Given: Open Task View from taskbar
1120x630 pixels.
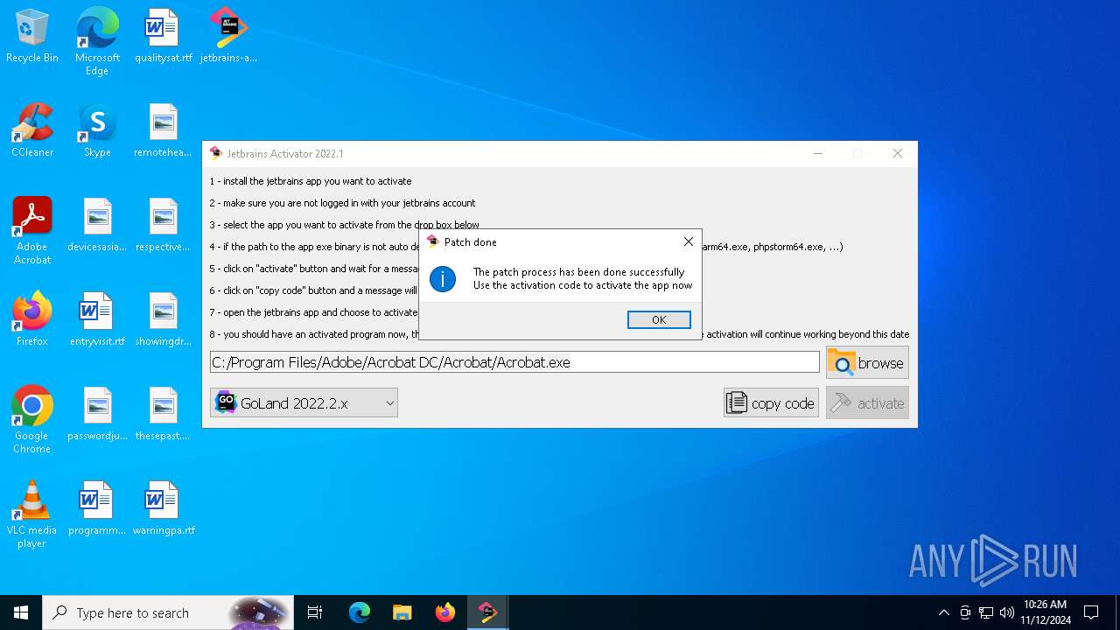Looking at the screenshot, I should (315, 612).
